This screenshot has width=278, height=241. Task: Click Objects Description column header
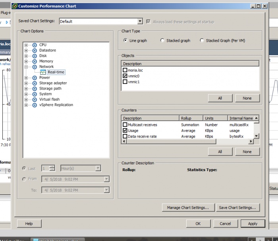[190, 64]
